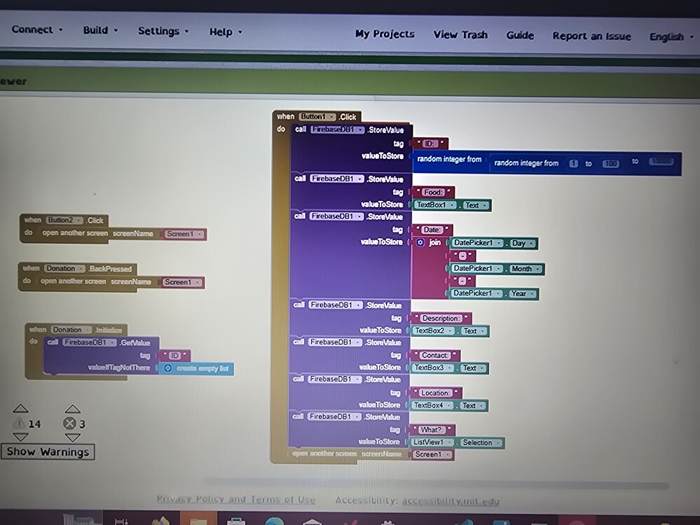Click Report an Issue

[591, 36]
